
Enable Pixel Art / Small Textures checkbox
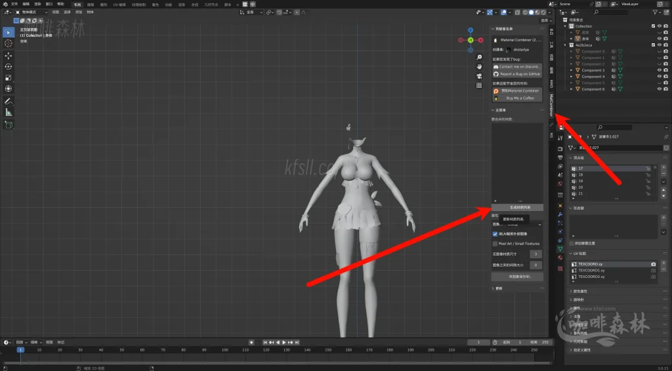[495, 243]
